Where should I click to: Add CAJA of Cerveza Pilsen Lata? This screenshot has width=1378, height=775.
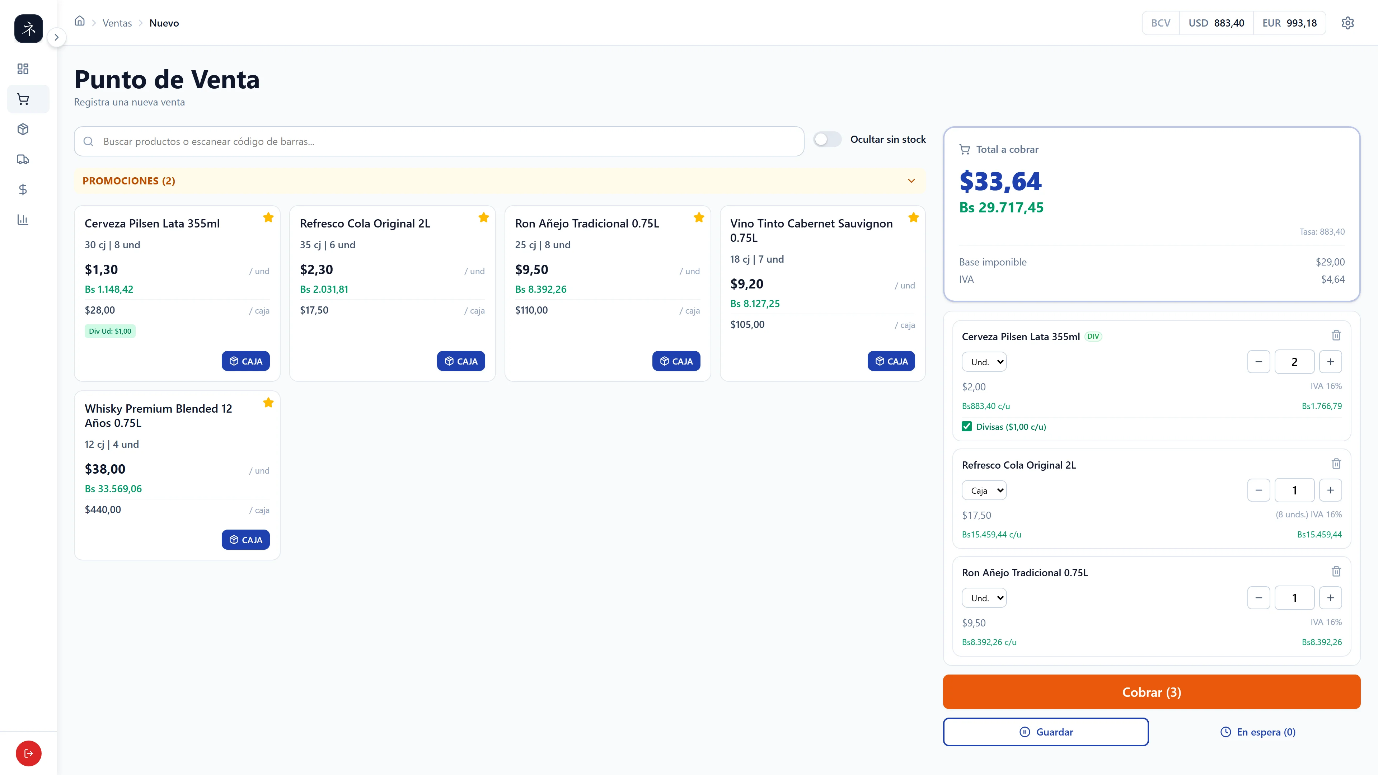245,361
